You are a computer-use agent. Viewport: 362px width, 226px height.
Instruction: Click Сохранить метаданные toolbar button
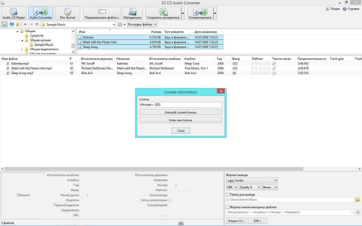click(163, 13)
